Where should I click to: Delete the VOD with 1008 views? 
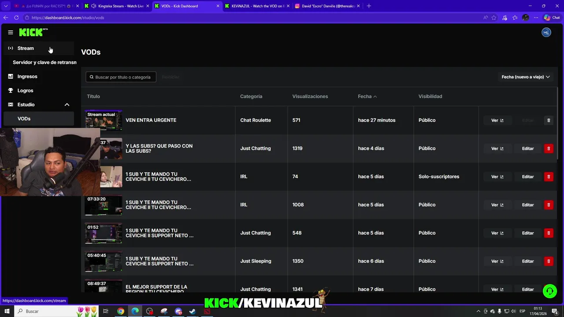pos(549,205)
